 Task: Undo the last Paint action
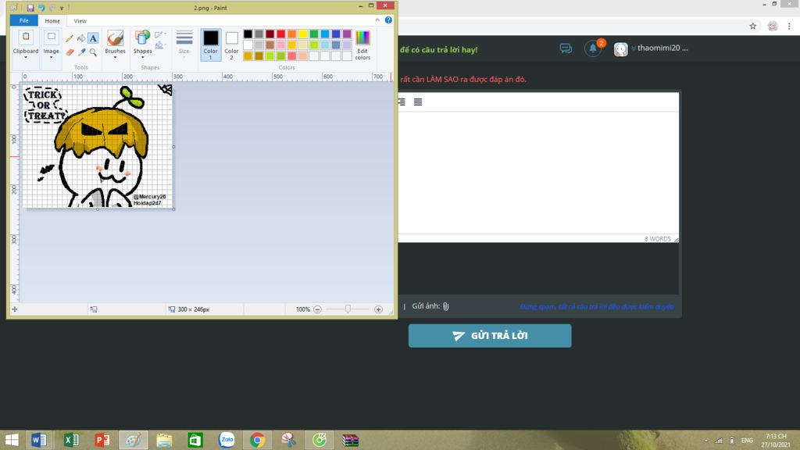tap(41, 8)
